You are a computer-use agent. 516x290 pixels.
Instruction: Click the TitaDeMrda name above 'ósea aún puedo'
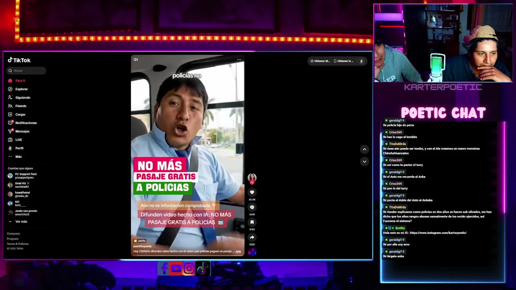click(397, 144)
